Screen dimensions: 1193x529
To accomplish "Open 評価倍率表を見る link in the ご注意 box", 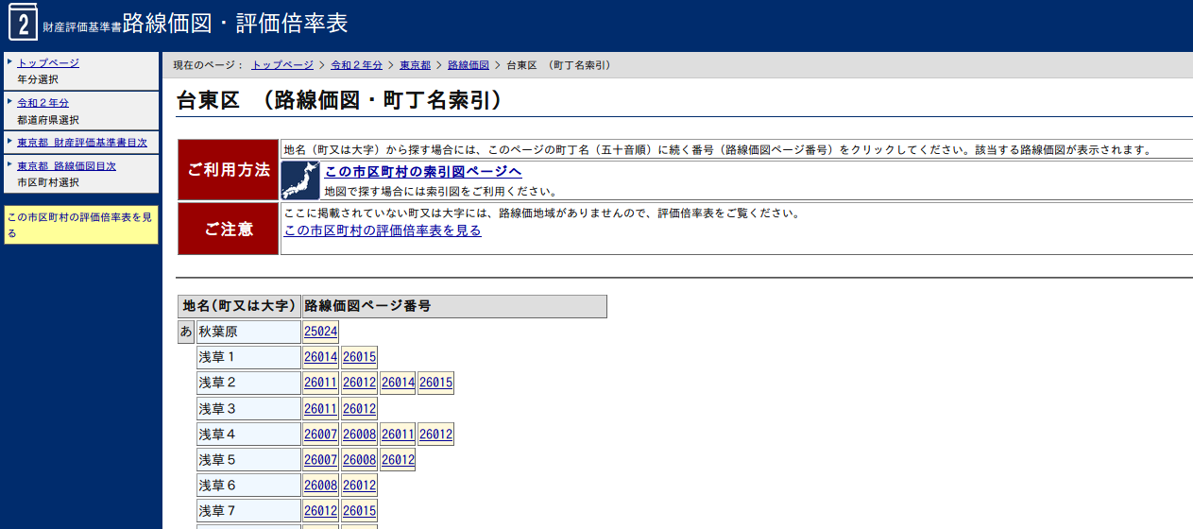I will coord(383,230).
